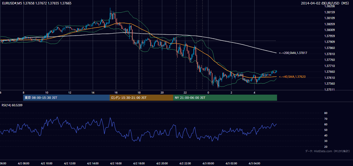Click the RSI 70 level label

[x=326, y=119]
